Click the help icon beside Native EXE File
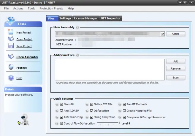Viewport: 195px width, 136px height. [87, 104]
